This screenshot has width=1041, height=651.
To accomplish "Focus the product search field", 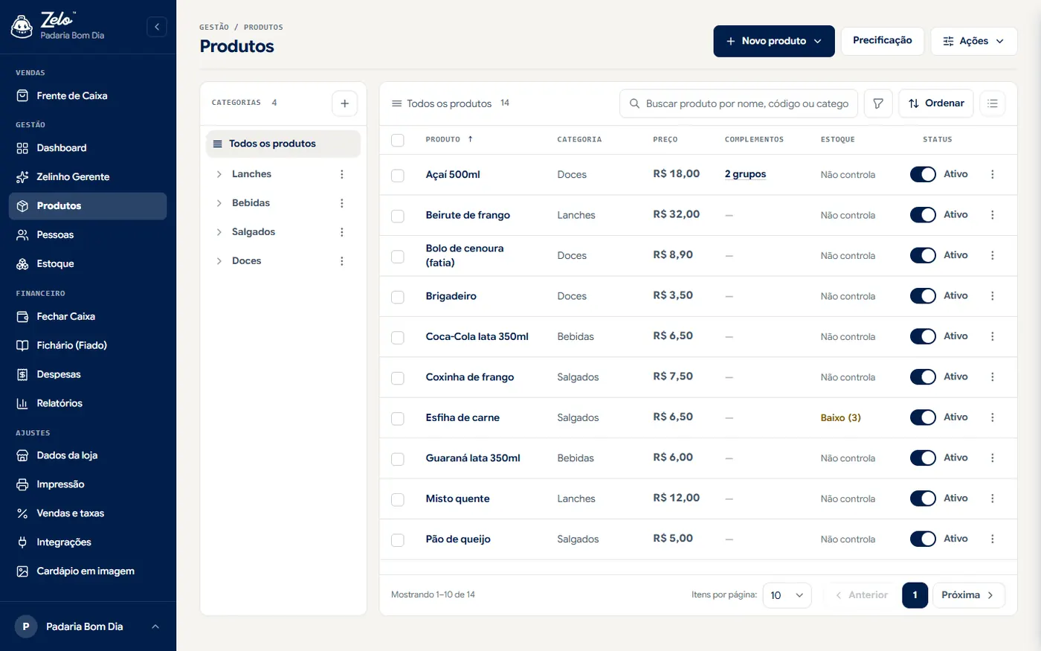I will [738, 103].
